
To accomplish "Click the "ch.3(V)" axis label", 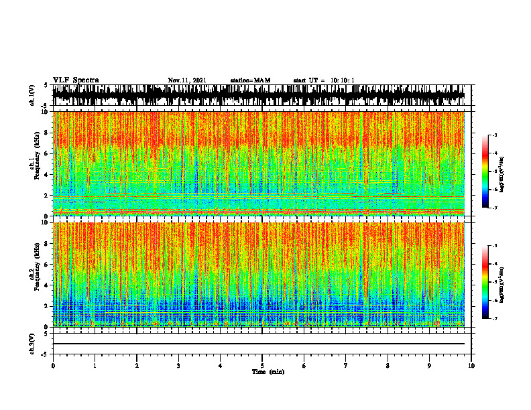I will click(32, 344).
